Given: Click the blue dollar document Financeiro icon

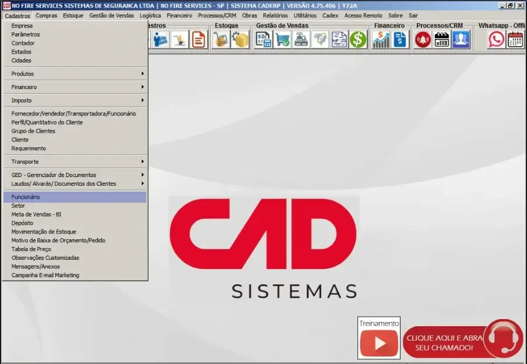Looking at the screenshot, I should pyautogui.click(x=399, y=40).
